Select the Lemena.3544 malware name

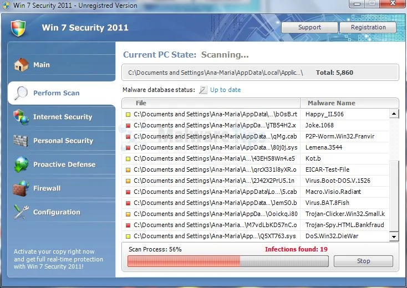(324, 148)
